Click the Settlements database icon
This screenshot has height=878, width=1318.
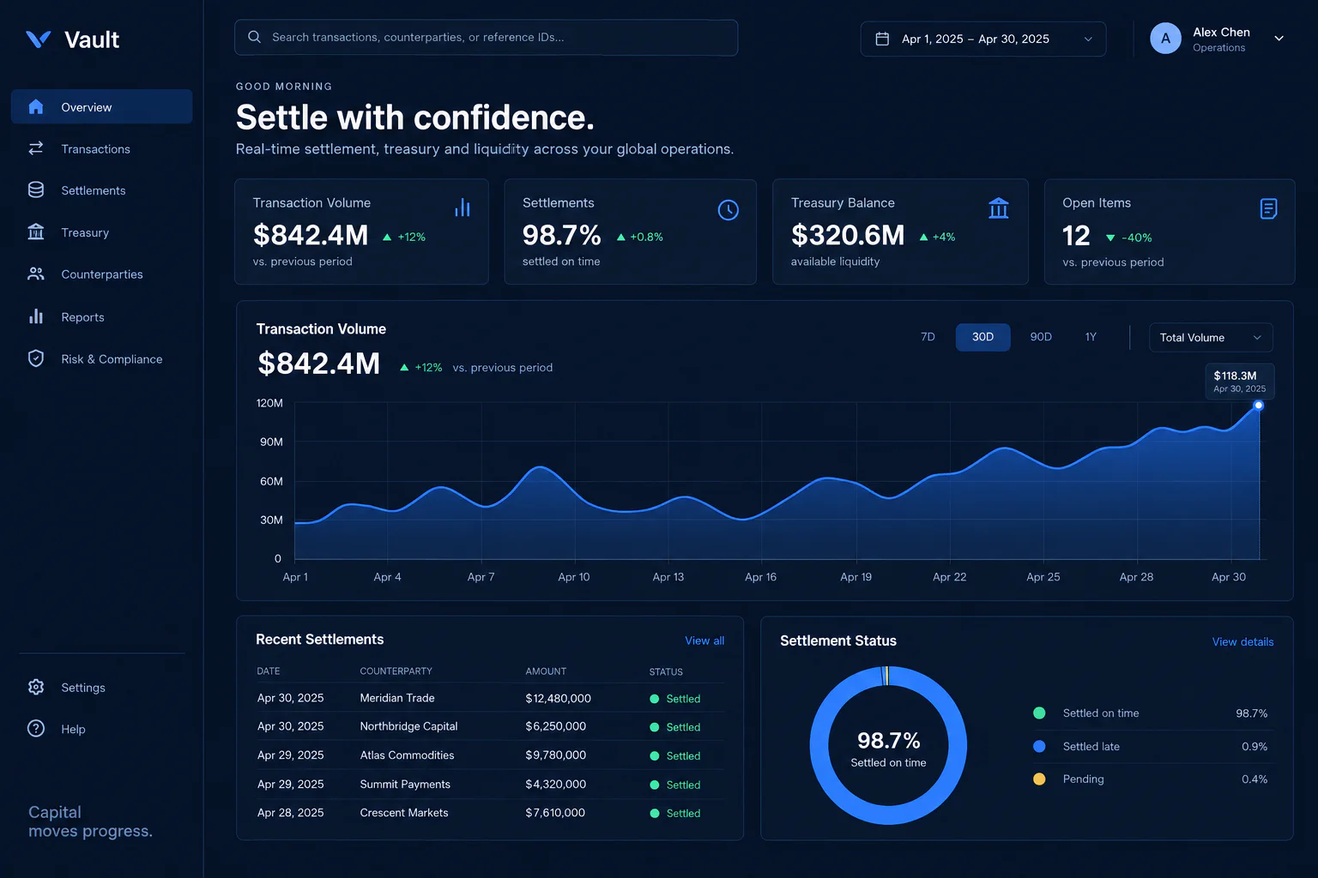(x=36, y=190)
